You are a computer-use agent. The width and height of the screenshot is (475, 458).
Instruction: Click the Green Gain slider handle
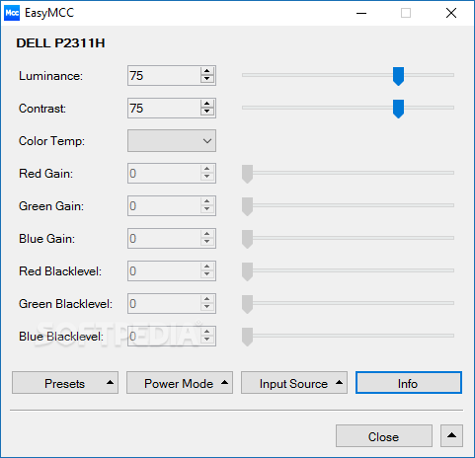(247, 206)
